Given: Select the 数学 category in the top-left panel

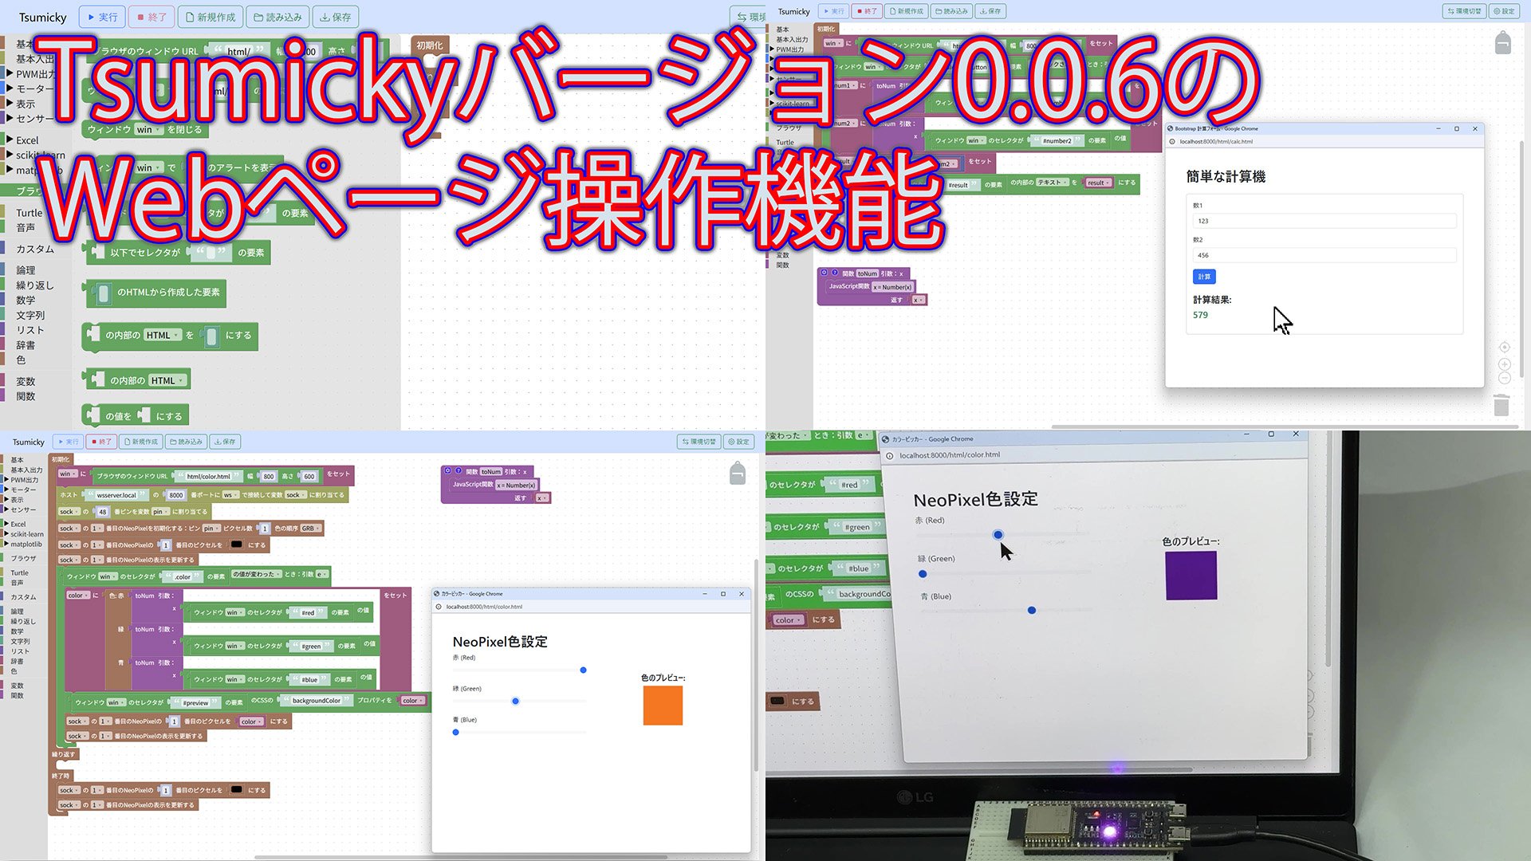Looking at the screenshot, I should click(26, 301).
